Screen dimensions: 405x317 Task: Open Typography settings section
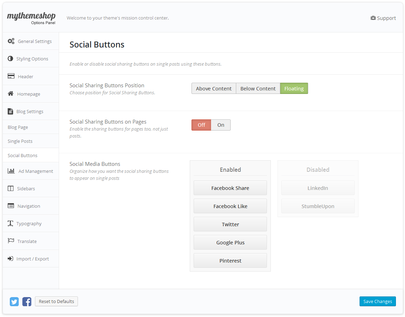coord(29,223)
